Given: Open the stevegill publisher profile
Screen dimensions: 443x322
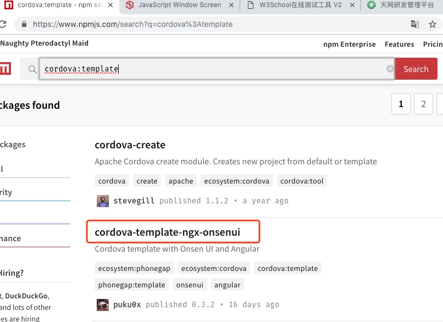Looking at the screenshot, I should tap(134, 201).
